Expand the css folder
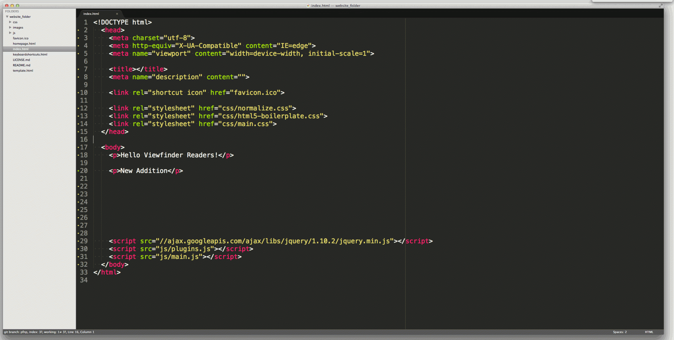 [x=10, y=22]
